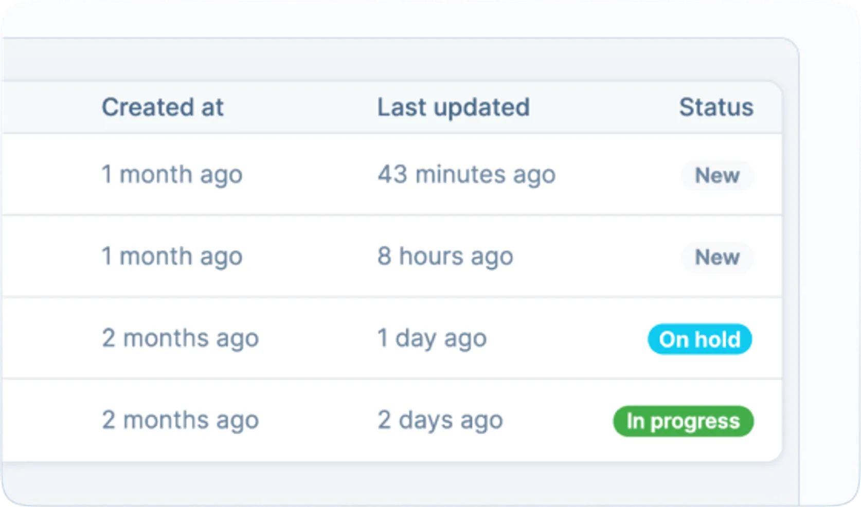Click '1 month ago' in the 43 minutes row
Image resolution: width=861 pixels, height=507 pixels.
coord(172,174)
